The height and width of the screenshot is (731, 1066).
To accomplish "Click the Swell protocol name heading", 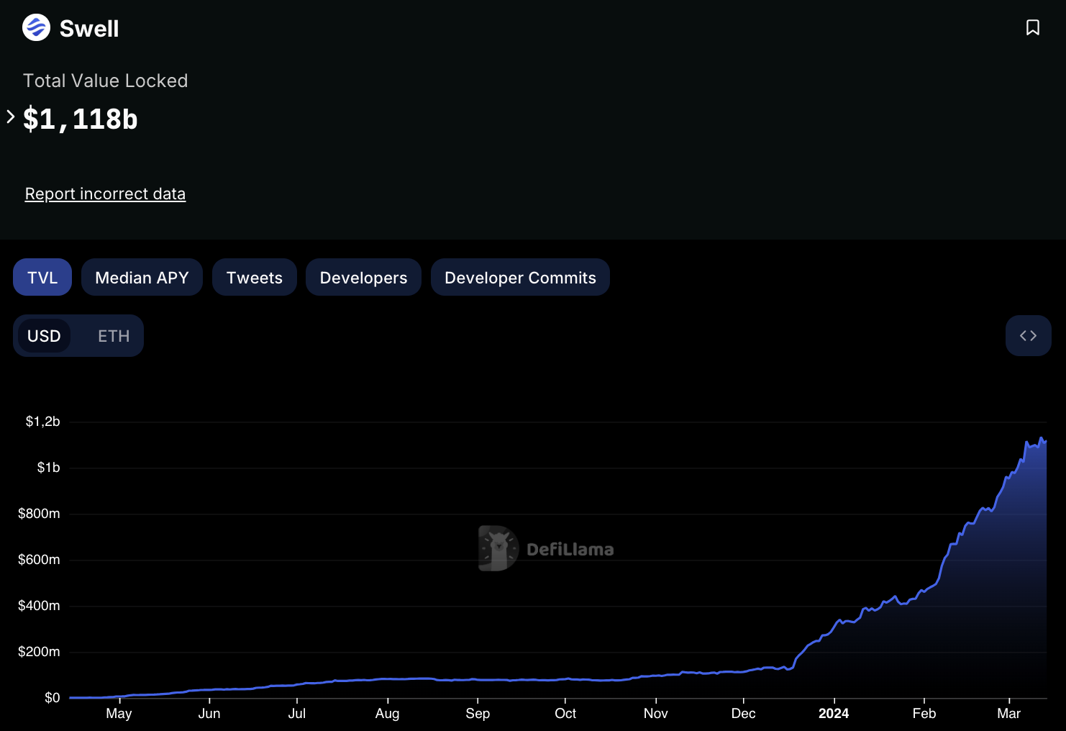I will [89, 29].
